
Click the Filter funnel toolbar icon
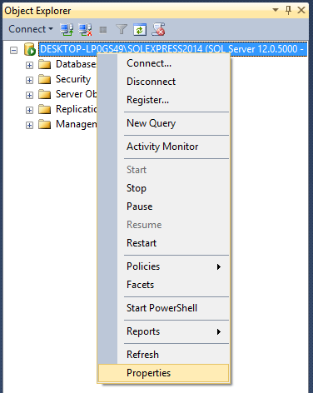point(122,29)
